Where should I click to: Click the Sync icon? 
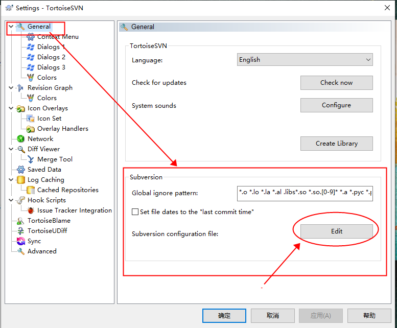pyautogui.click(x=21, y=241)
